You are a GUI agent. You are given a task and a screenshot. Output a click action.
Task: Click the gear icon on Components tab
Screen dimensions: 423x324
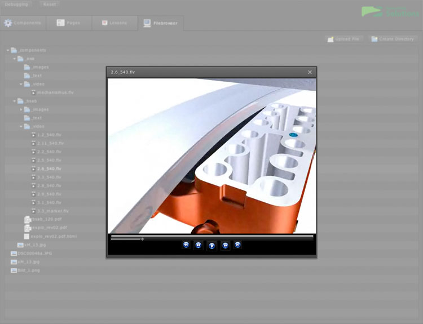(8, 23)
